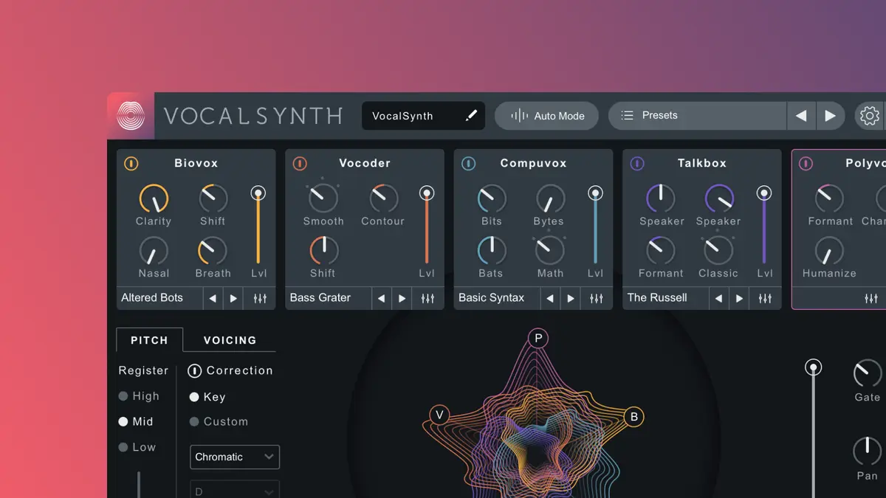The image size is (886, 498).
Task: Open Vocoder advanced sliders icon
Action: click(x=428, y=298)
